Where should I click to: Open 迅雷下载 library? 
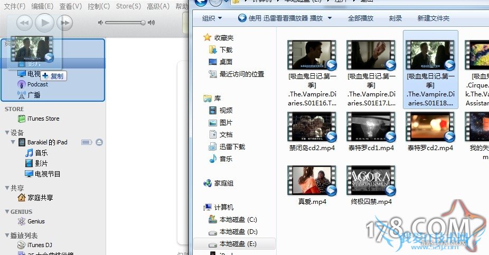click(227, 147)
